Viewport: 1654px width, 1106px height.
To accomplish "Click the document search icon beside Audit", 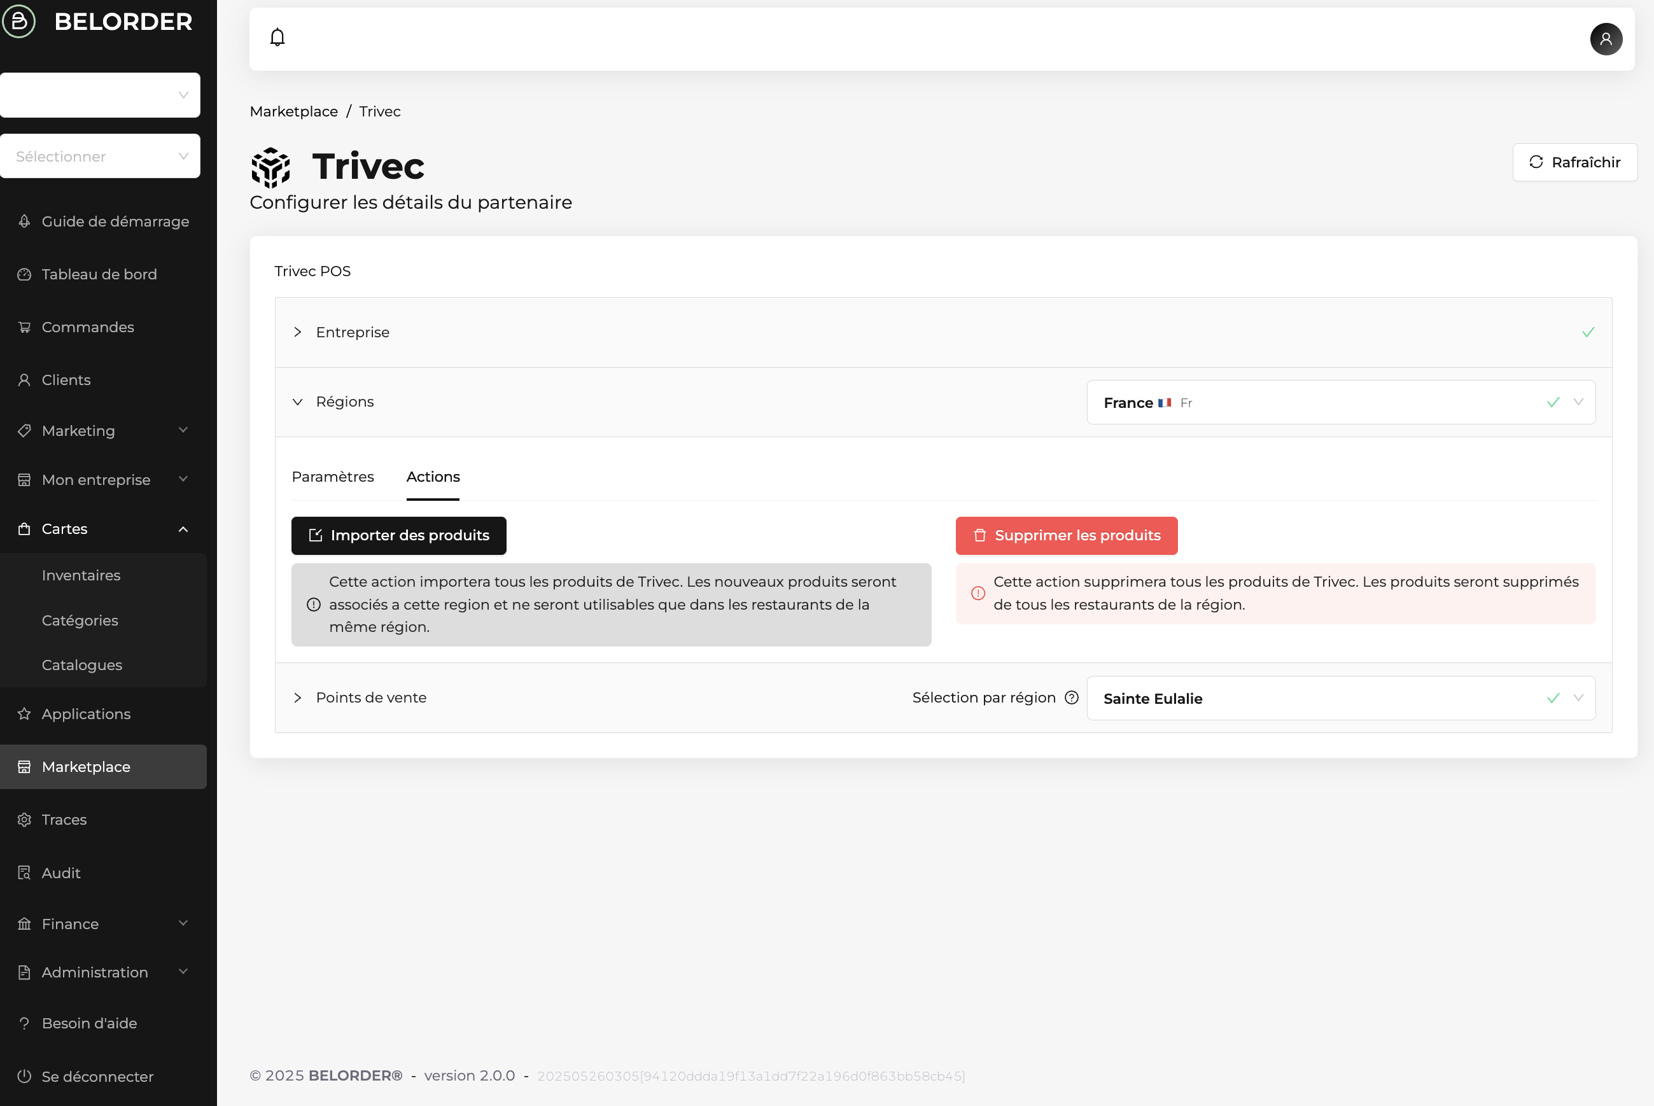I will point(24,872).
